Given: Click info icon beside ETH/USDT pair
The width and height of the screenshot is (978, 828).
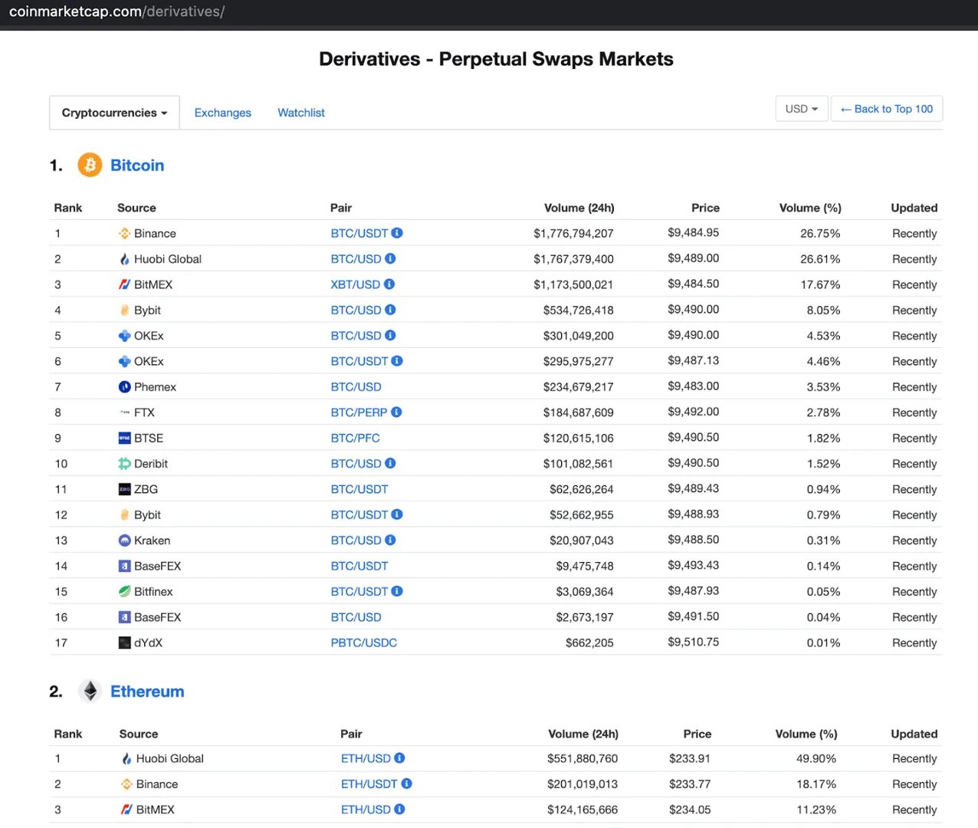Looking at the screenshot, I should (x=407, y=784).
